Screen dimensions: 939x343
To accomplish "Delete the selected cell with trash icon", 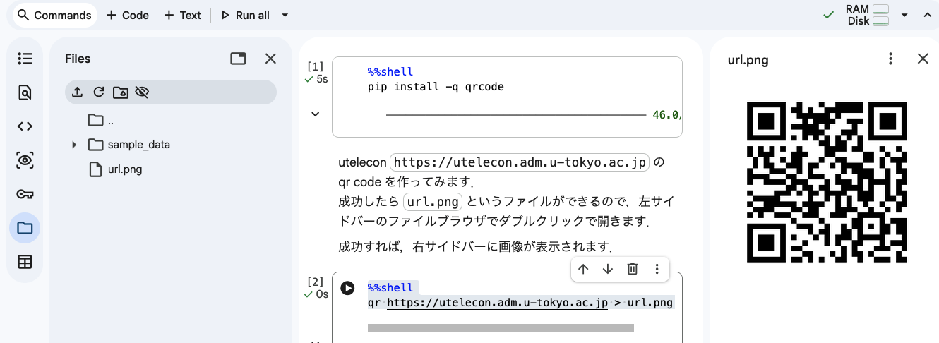I will pos(633,269).
